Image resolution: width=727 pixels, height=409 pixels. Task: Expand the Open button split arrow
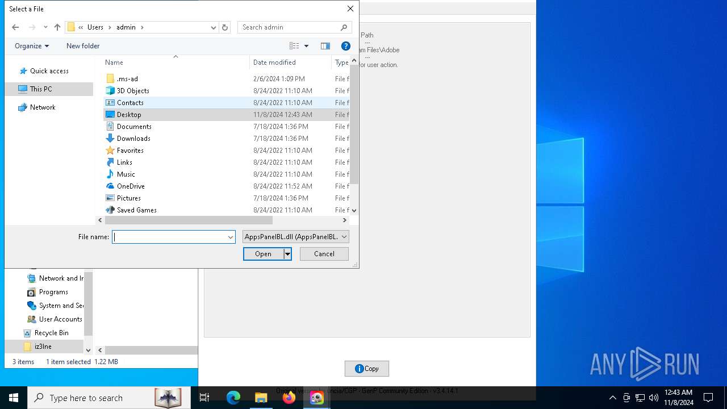click(287, 254)
